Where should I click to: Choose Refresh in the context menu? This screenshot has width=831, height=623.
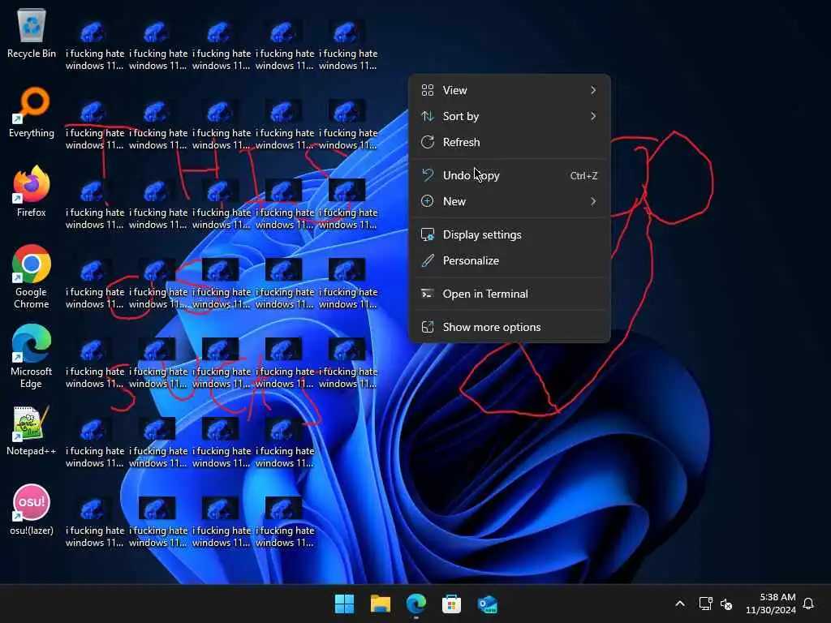pos(510,143)
